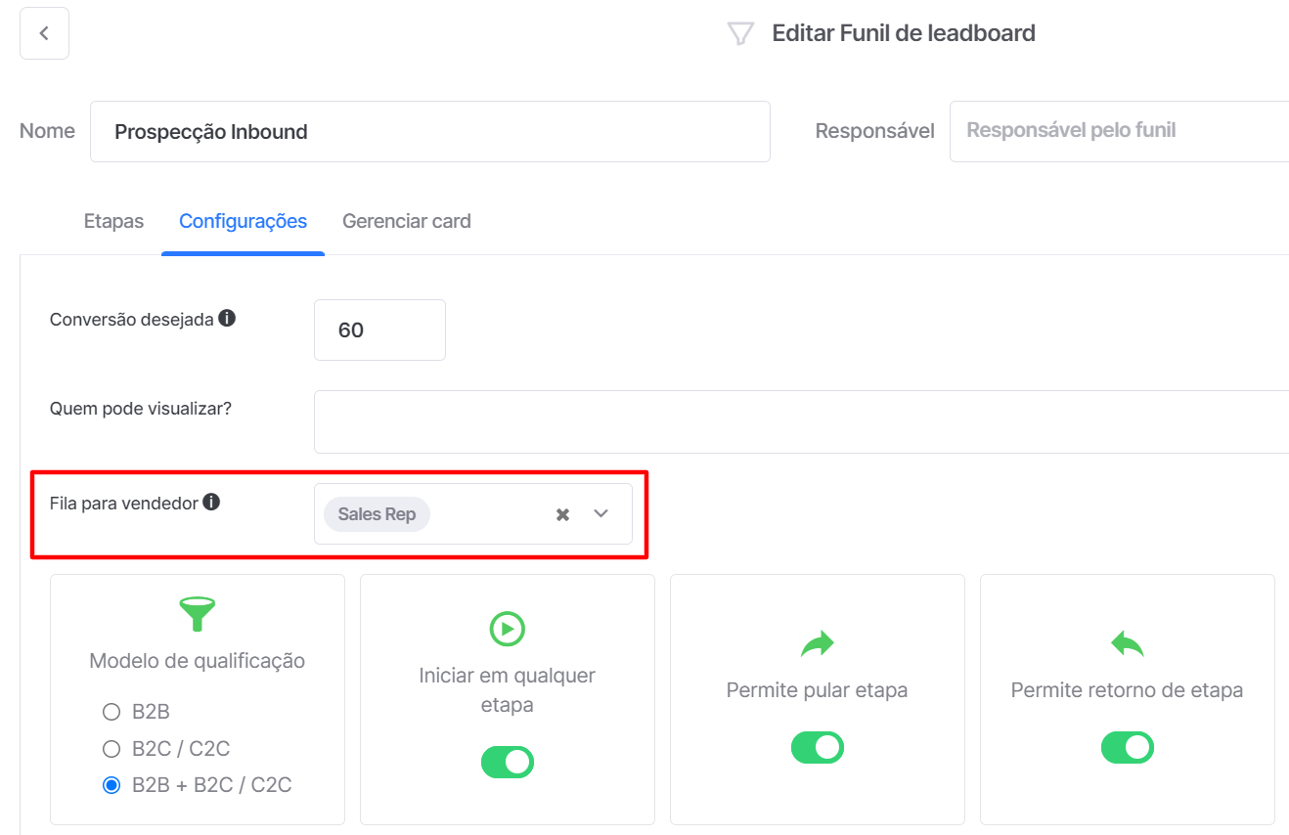Toggle Iniciar em qualquer etapa switch
Viewport: 1289px width, 835px height.
click(x=508, y=762)
